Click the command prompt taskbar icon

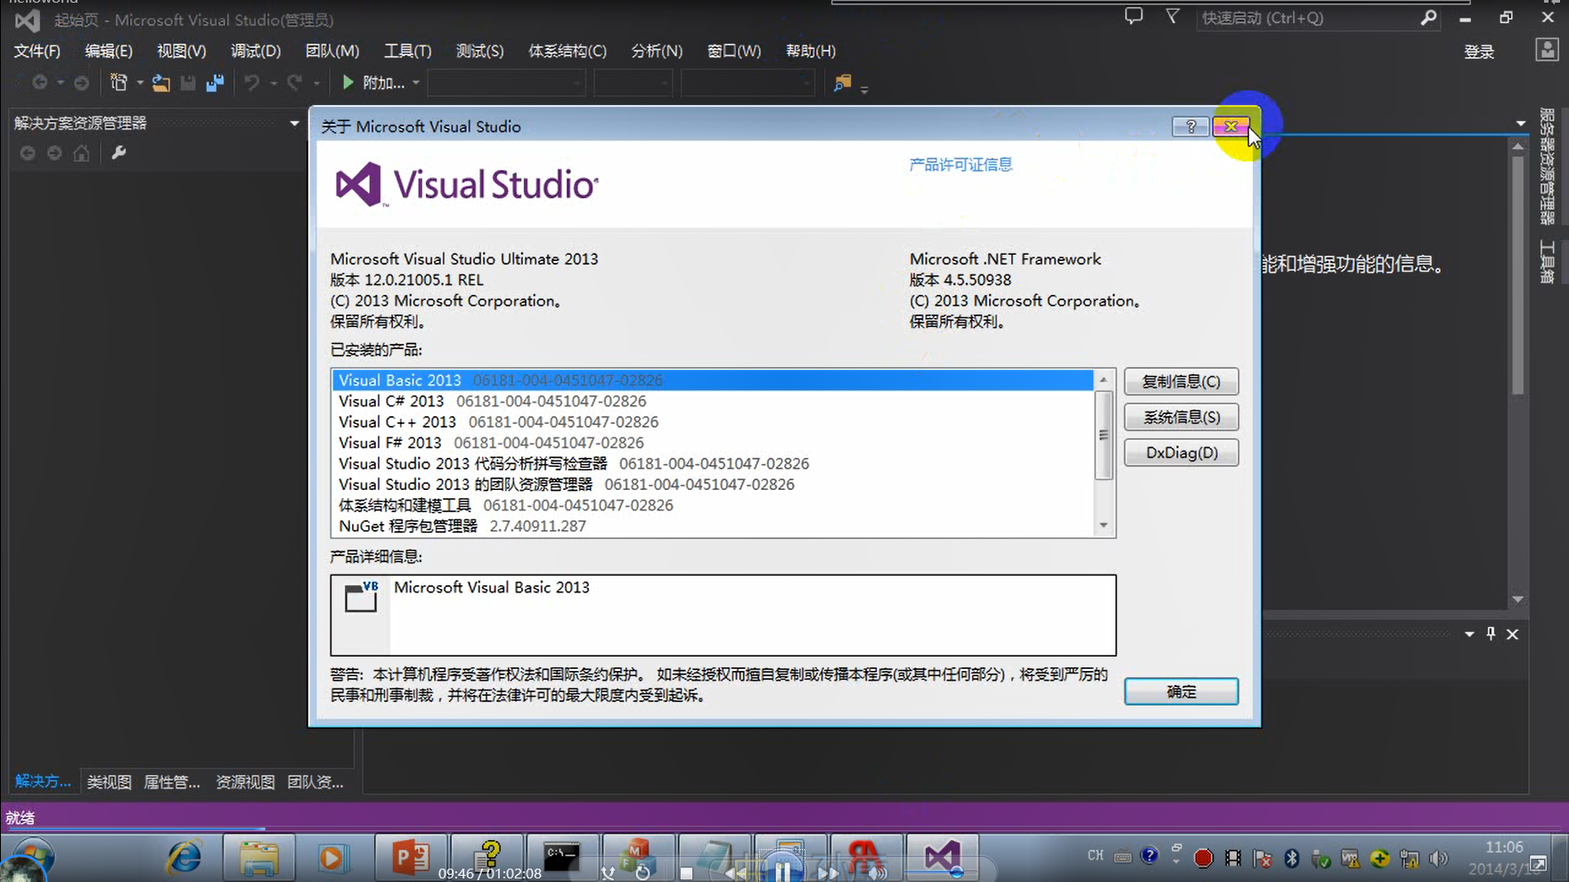coord(562,858)
